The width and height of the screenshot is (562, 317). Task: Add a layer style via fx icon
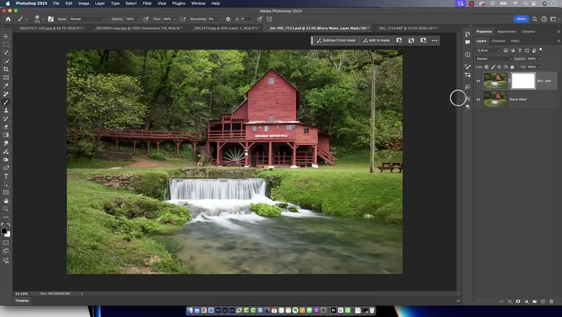click(510, 302)
